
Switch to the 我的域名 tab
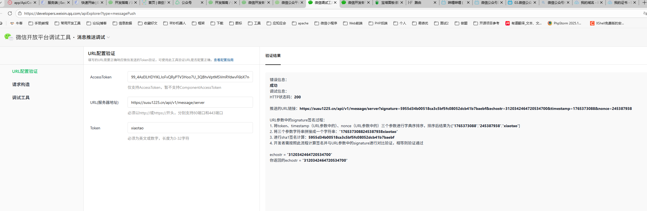coord(588,2)
